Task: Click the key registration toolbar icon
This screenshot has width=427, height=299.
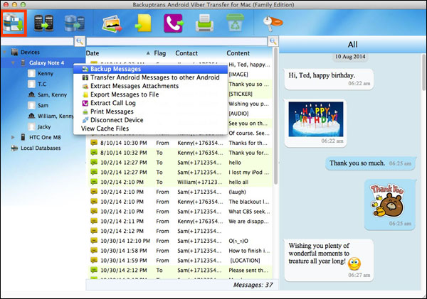Action: (273, 23)
